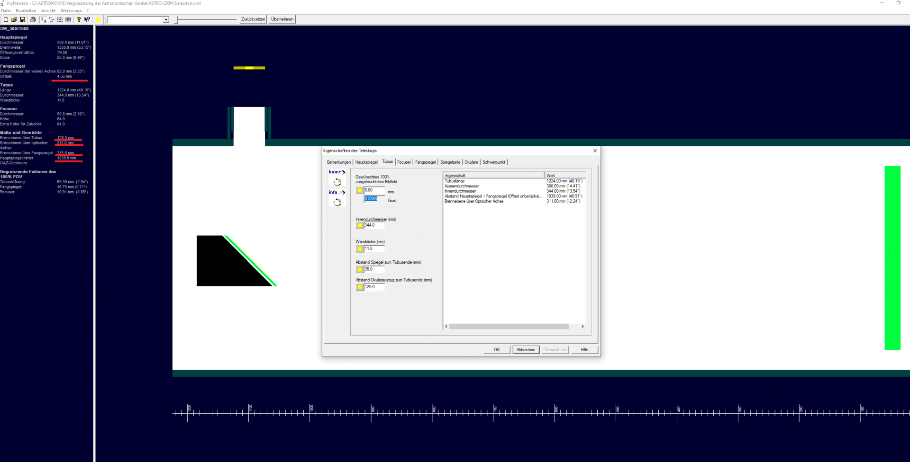Click the myNewton app icon in title bar
Image resolution: width=910 pixels, height=462 pixels.
coord(2,3)
